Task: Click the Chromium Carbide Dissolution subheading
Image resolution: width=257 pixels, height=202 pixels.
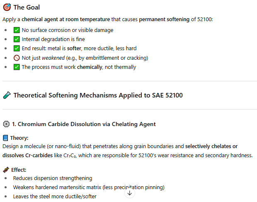Action: 84,124
